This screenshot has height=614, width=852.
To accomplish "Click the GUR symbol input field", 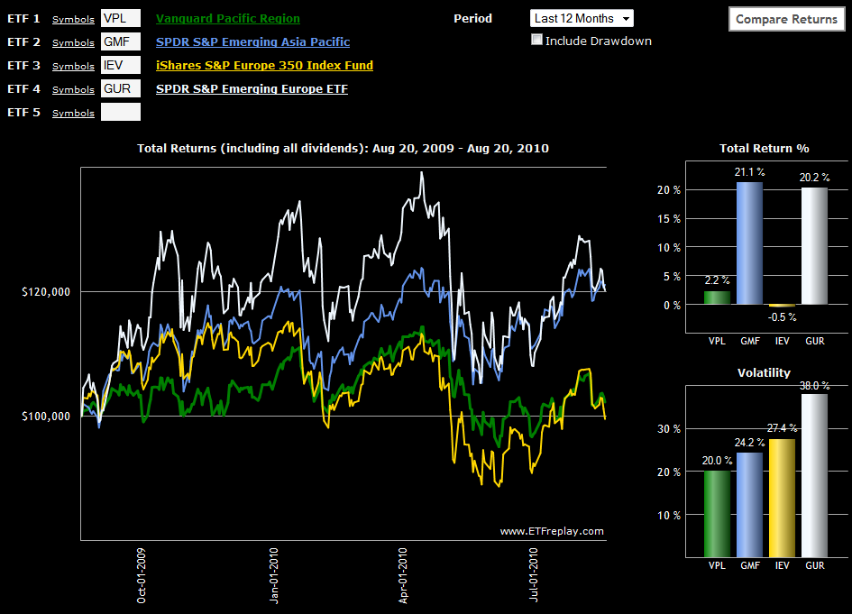I will click(121, 88).
